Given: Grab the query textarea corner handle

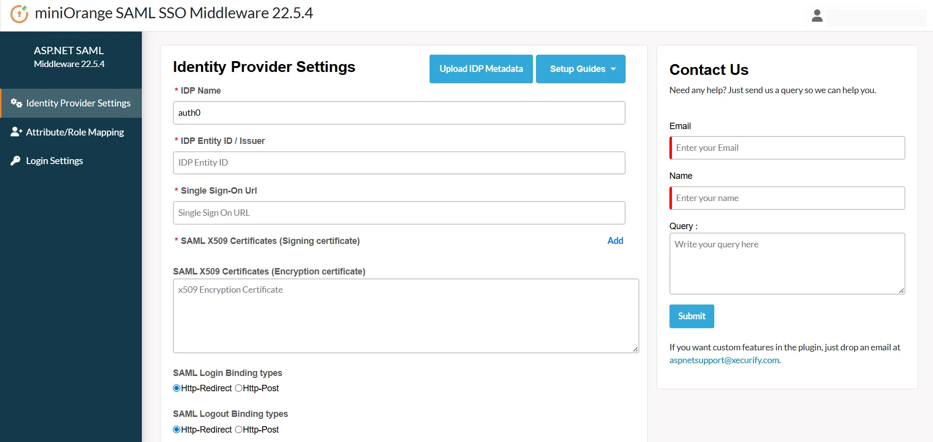Looking at the screenshot, I should click(x=901, y=291).
